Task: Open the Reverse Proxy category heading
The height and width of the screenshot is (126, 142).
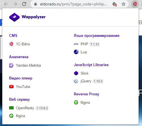Action: click(x=86, y=94)
